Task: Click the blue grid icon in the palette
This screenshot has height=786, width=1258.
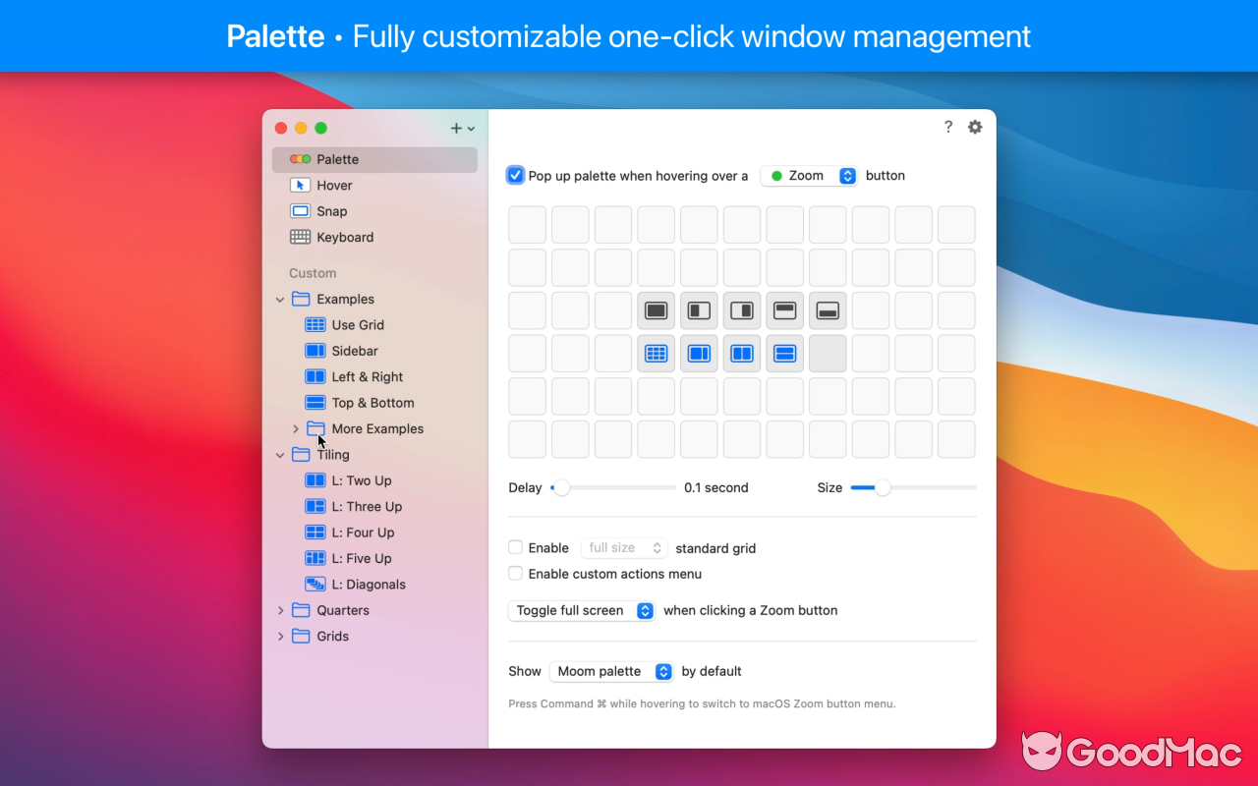Action: (x=656, y=354)
